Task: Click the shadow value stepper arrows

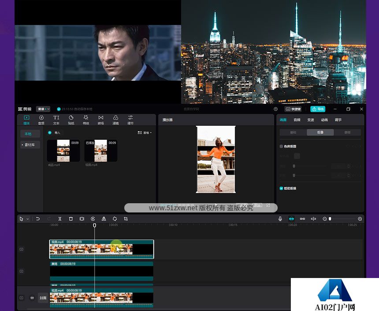Action: (349, 176)
